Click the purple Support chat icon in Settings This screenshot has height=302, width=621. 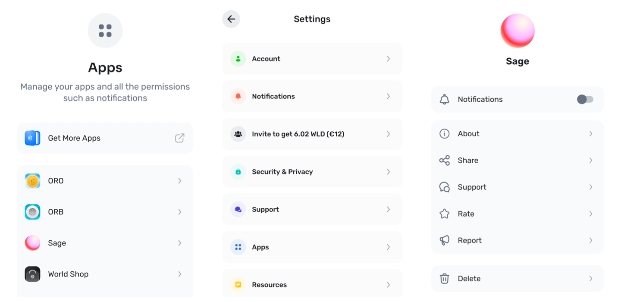238,209
